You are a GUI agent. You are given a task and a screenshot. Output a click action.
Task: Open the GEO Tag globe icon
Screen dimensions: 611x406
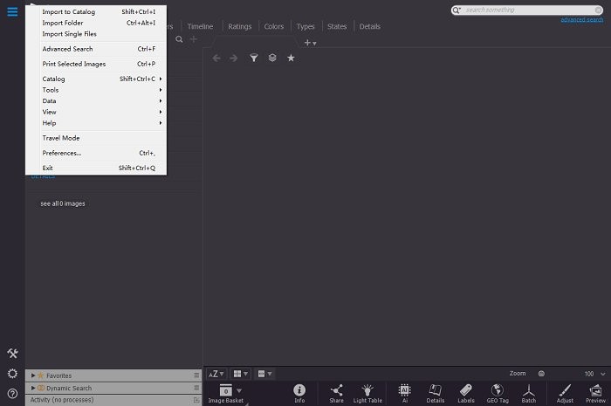coord(498,393)
